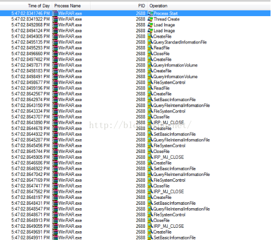Select the timestamp 5:47:02.8646922 PM

[30, 169]
